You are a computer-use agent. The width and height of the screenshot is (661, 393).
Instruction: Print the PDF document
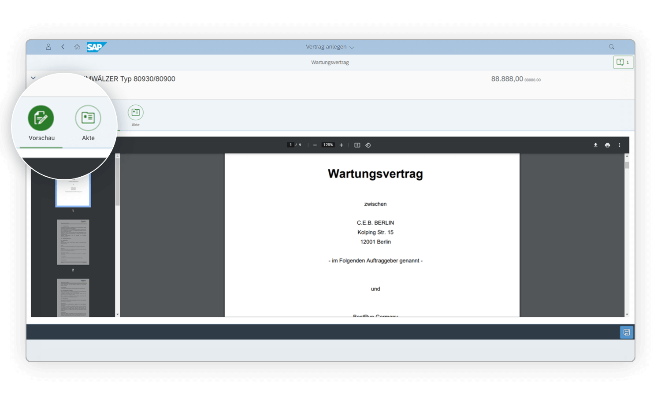tap(607, 145)
